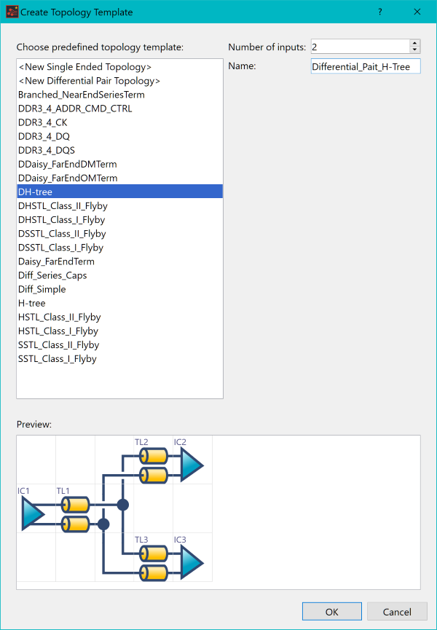
Task: Click TL1 transmission line in preview
Action: click(75, 514)
